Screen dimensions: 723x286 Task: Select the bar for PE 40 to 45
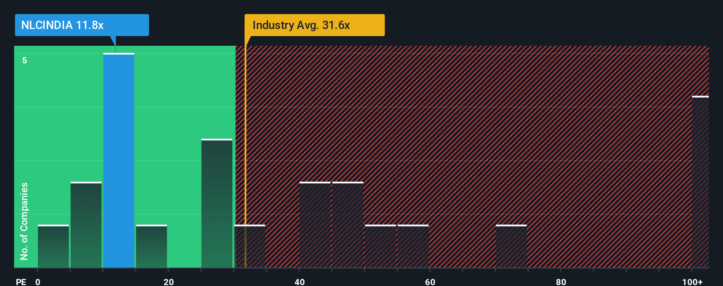click(315, 224)
